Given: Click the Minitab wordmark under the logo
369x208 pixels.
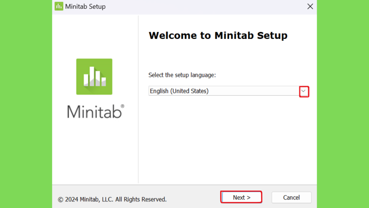Looking at the screenshot, I should 94,111.
